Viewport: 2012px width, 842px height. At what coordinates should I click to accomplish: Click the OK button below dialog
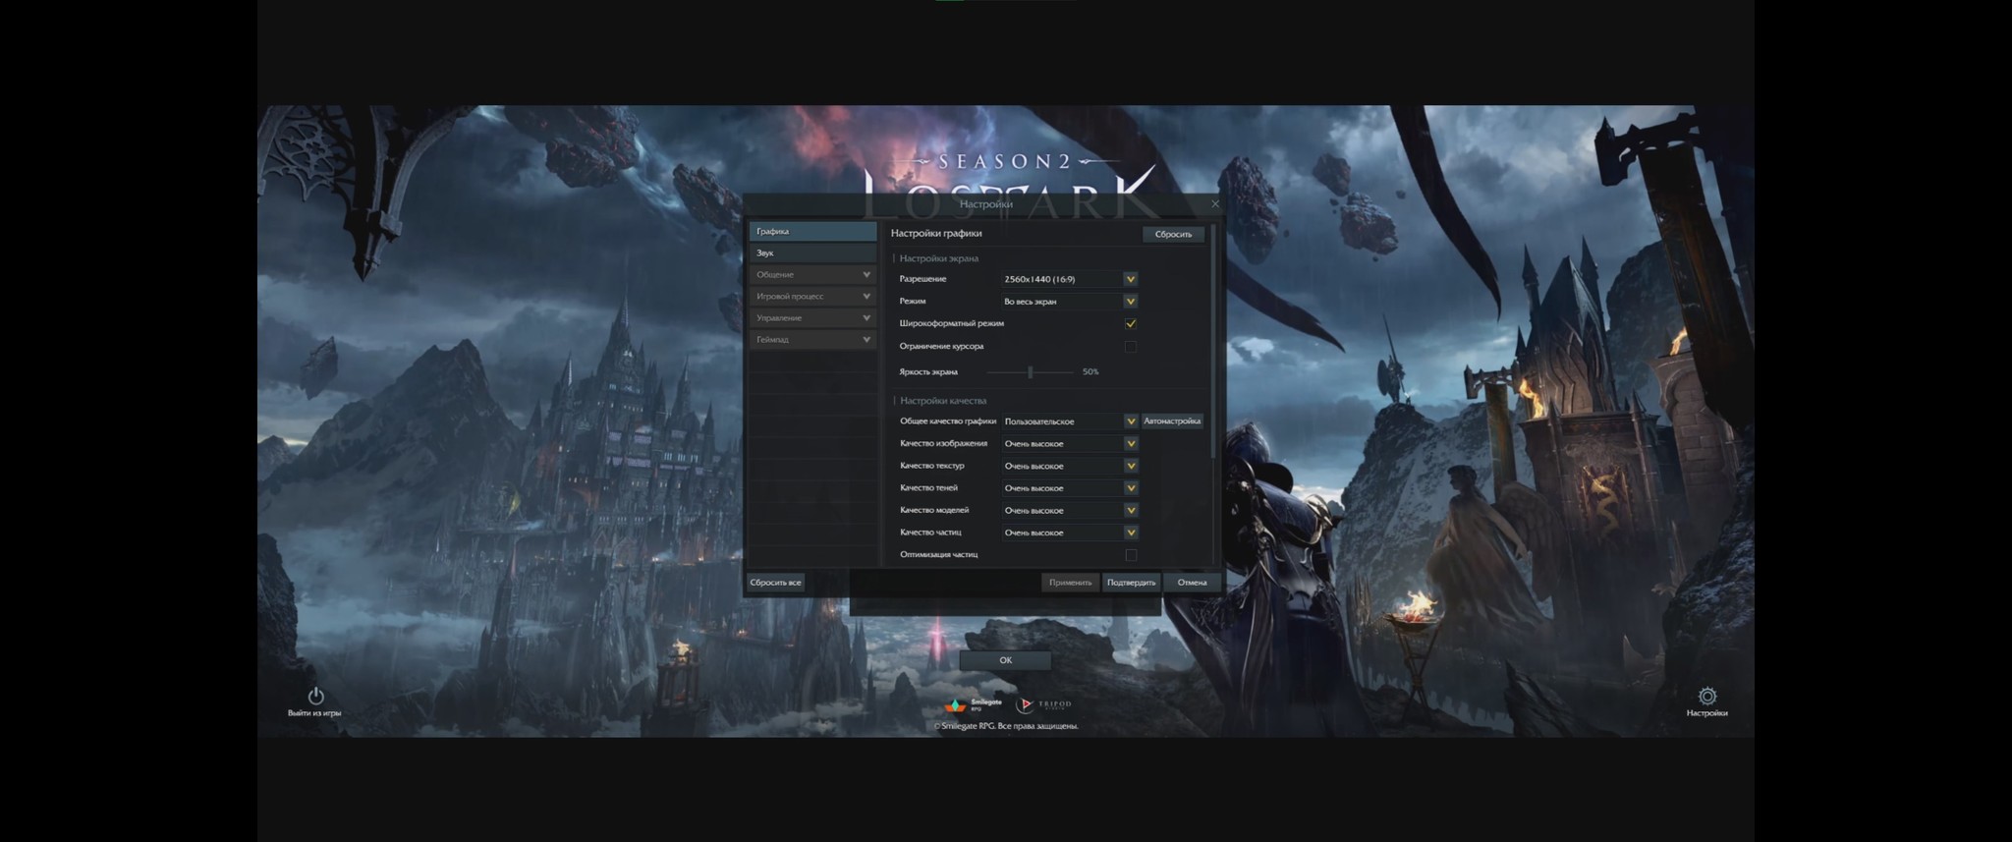(1005, 660)
